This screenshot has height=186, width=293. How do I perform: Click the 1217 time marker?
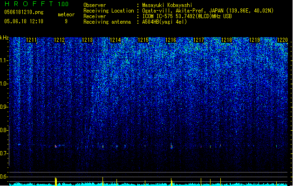[198, 40]
